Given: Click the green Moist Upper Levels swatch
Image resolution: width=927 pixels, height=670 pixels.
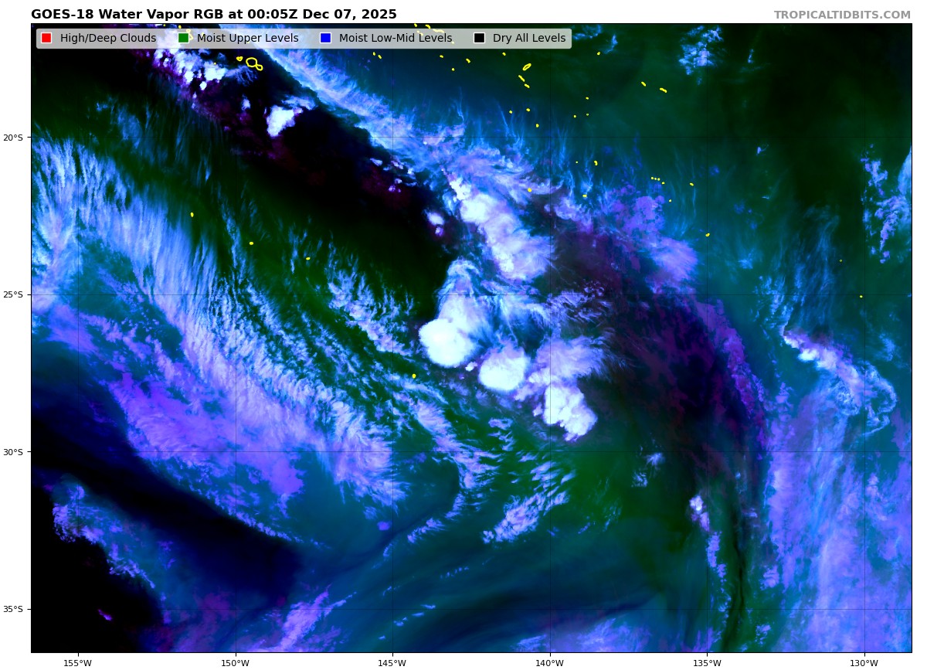Looking at the screenshot, I should tap(183, 39).
